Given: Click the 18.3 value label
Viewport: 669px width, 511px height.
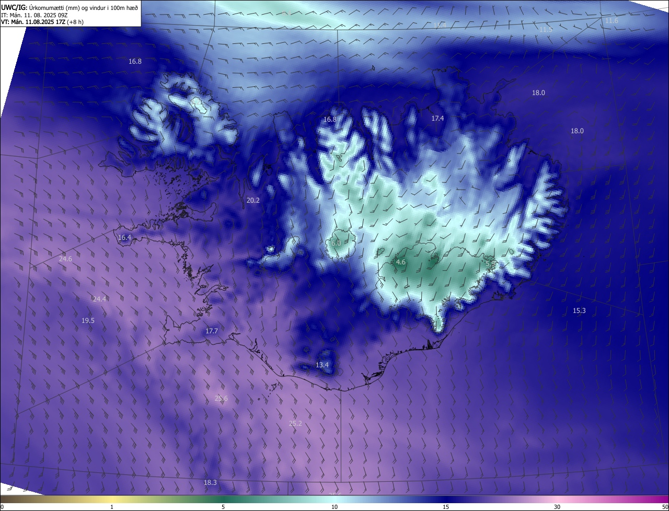Looking at the screenshot, I should 210,482.
